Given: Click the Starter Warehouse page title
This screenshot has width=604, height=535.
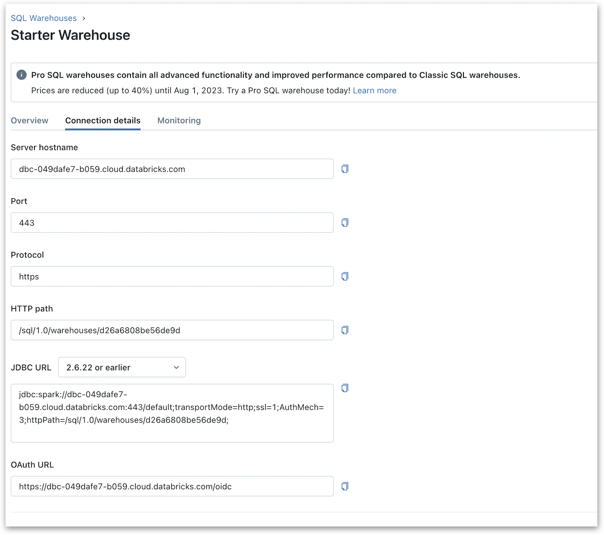Looking at the screenshot, I should (70, 35).
